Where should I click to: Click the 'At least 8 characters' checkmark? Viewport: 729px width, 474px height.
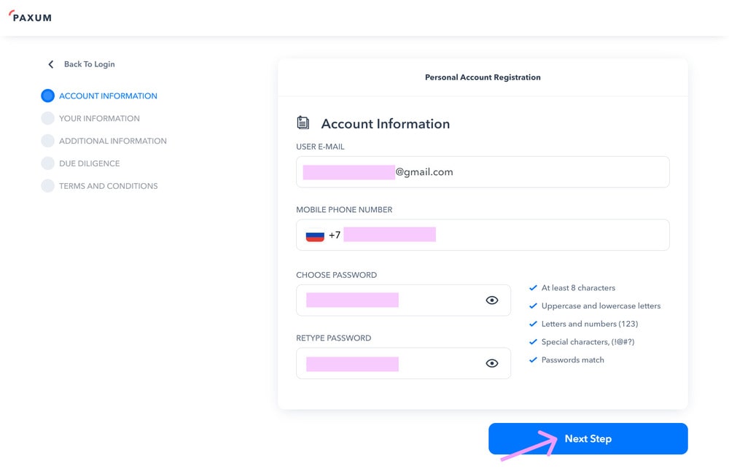534,288
